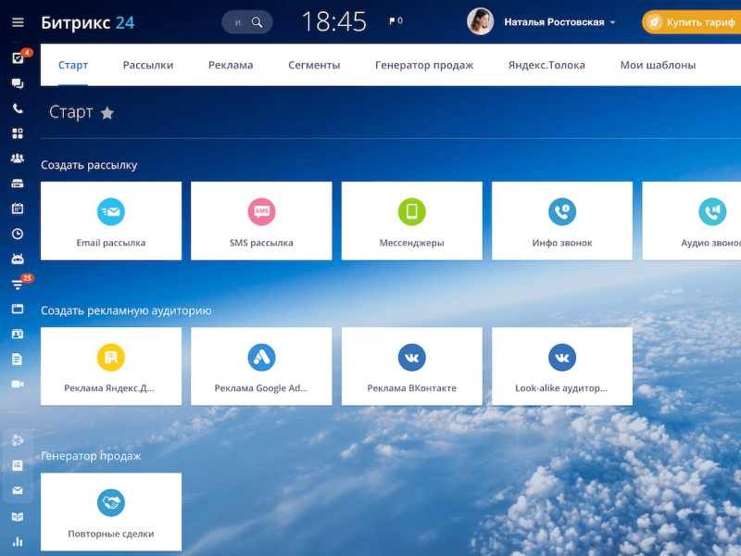Viewport: 741px width, 556px height.
Task: Open the bar chart analytics icon
Action: tap(18, 542)
